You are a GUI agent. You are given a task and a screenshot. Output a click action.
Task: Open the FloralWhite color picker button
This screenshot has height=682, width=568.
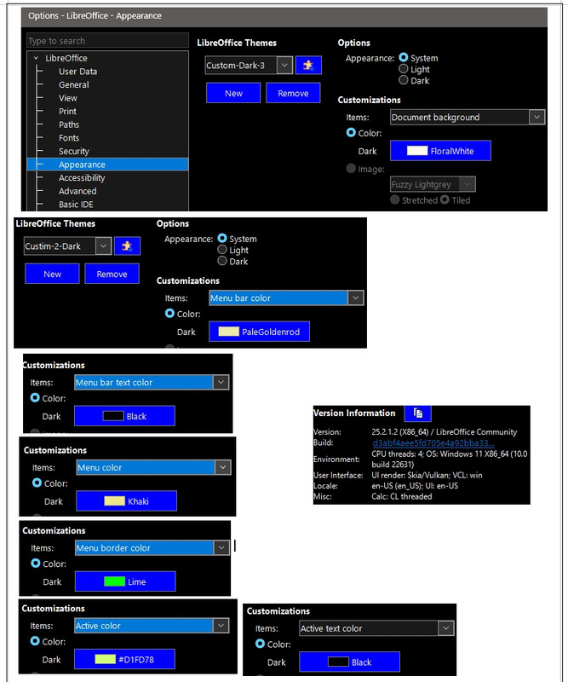pos(440,151)
